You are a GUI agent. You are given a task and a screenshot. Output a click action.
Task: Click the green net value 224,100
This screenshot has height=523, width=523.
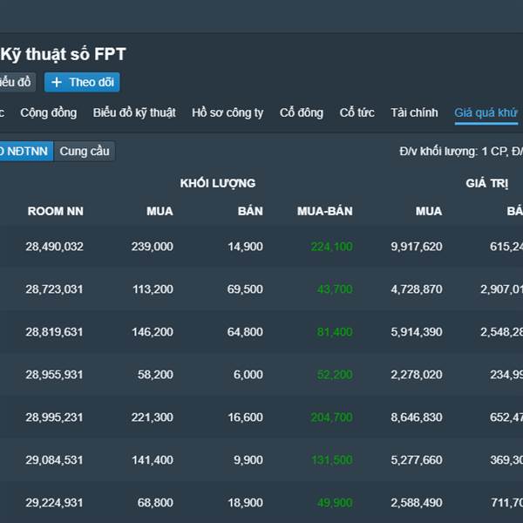331,247
